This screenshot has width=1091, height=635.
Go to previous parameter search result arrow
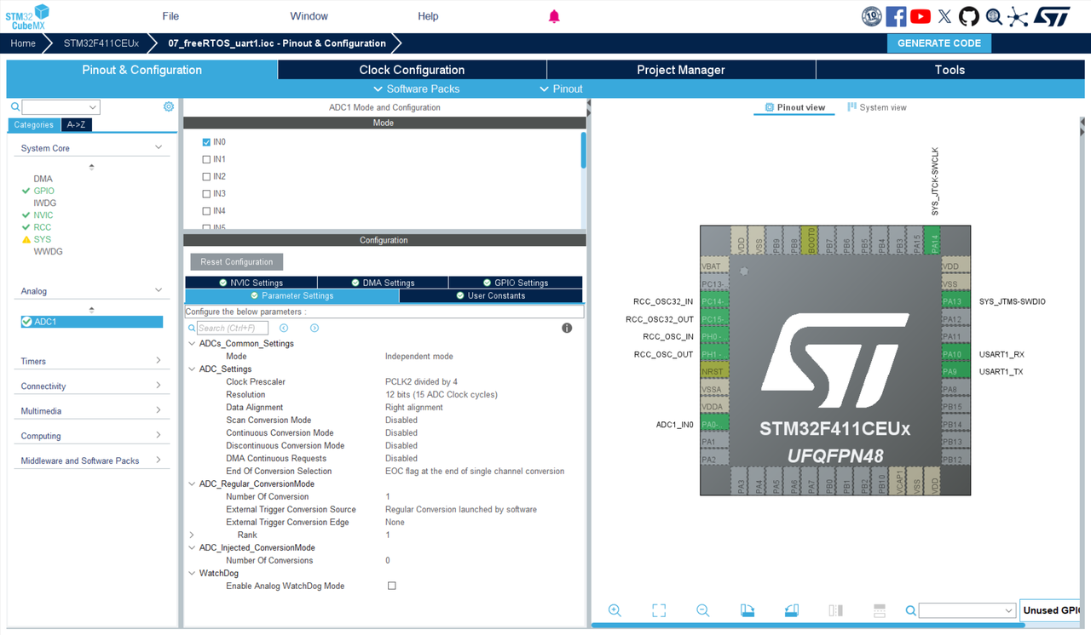point(284,328)
